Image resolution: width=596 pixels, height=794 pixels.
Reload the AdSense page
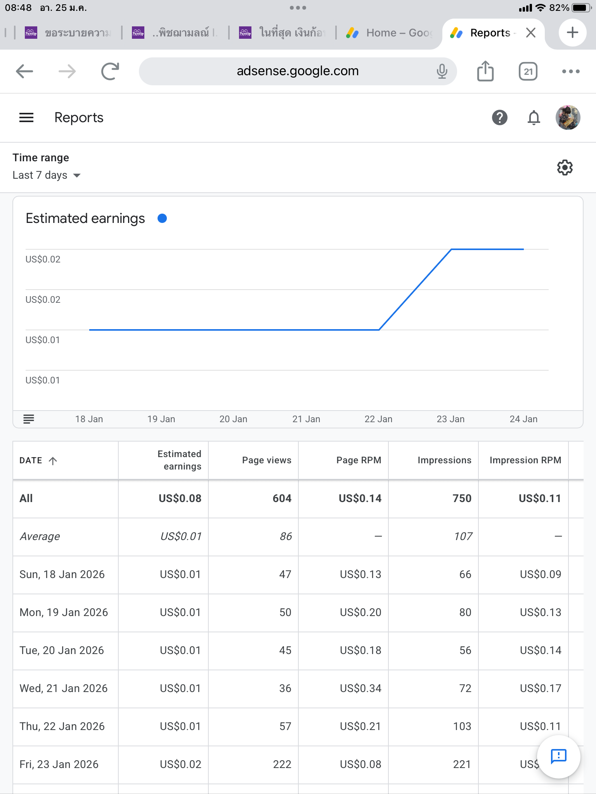[110, 71]
